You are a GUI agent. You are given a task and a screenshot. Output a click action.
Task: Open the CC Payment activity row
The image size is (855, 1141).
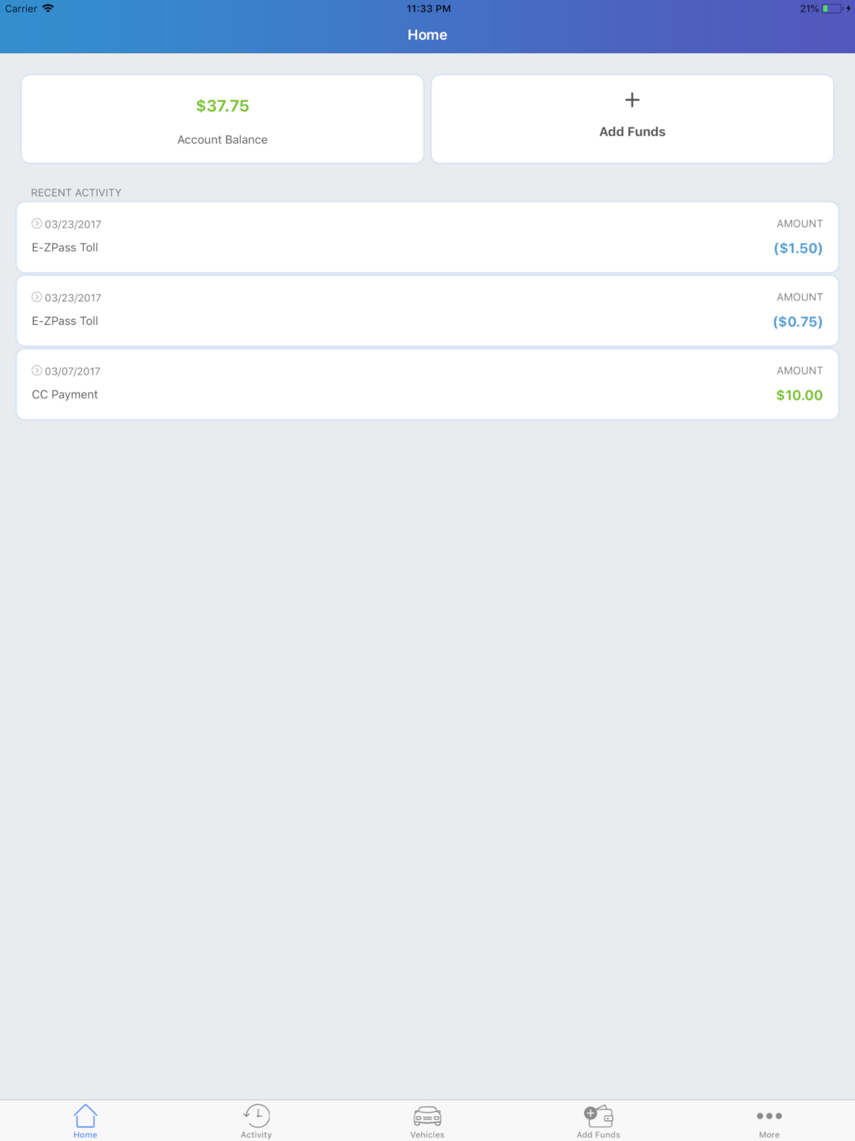coord(427,384)
